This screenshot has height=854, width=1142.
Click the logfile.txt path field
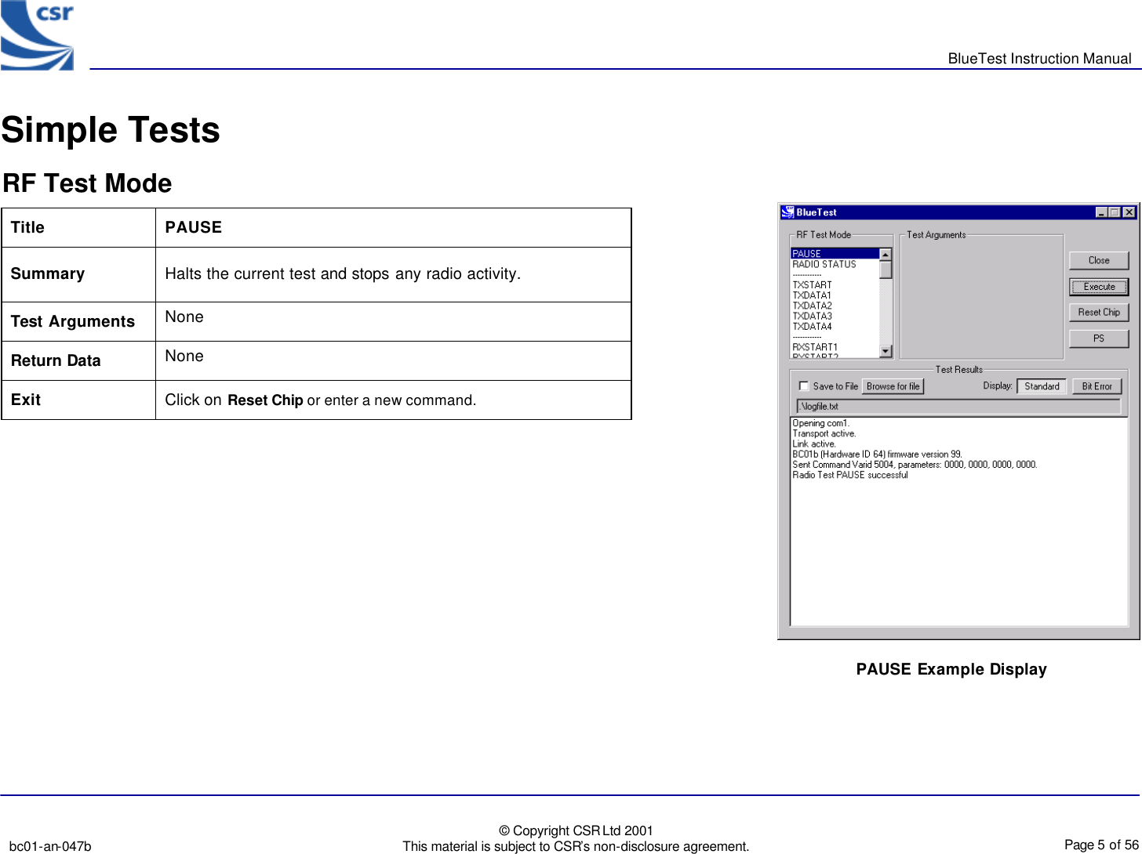point(958,406)
